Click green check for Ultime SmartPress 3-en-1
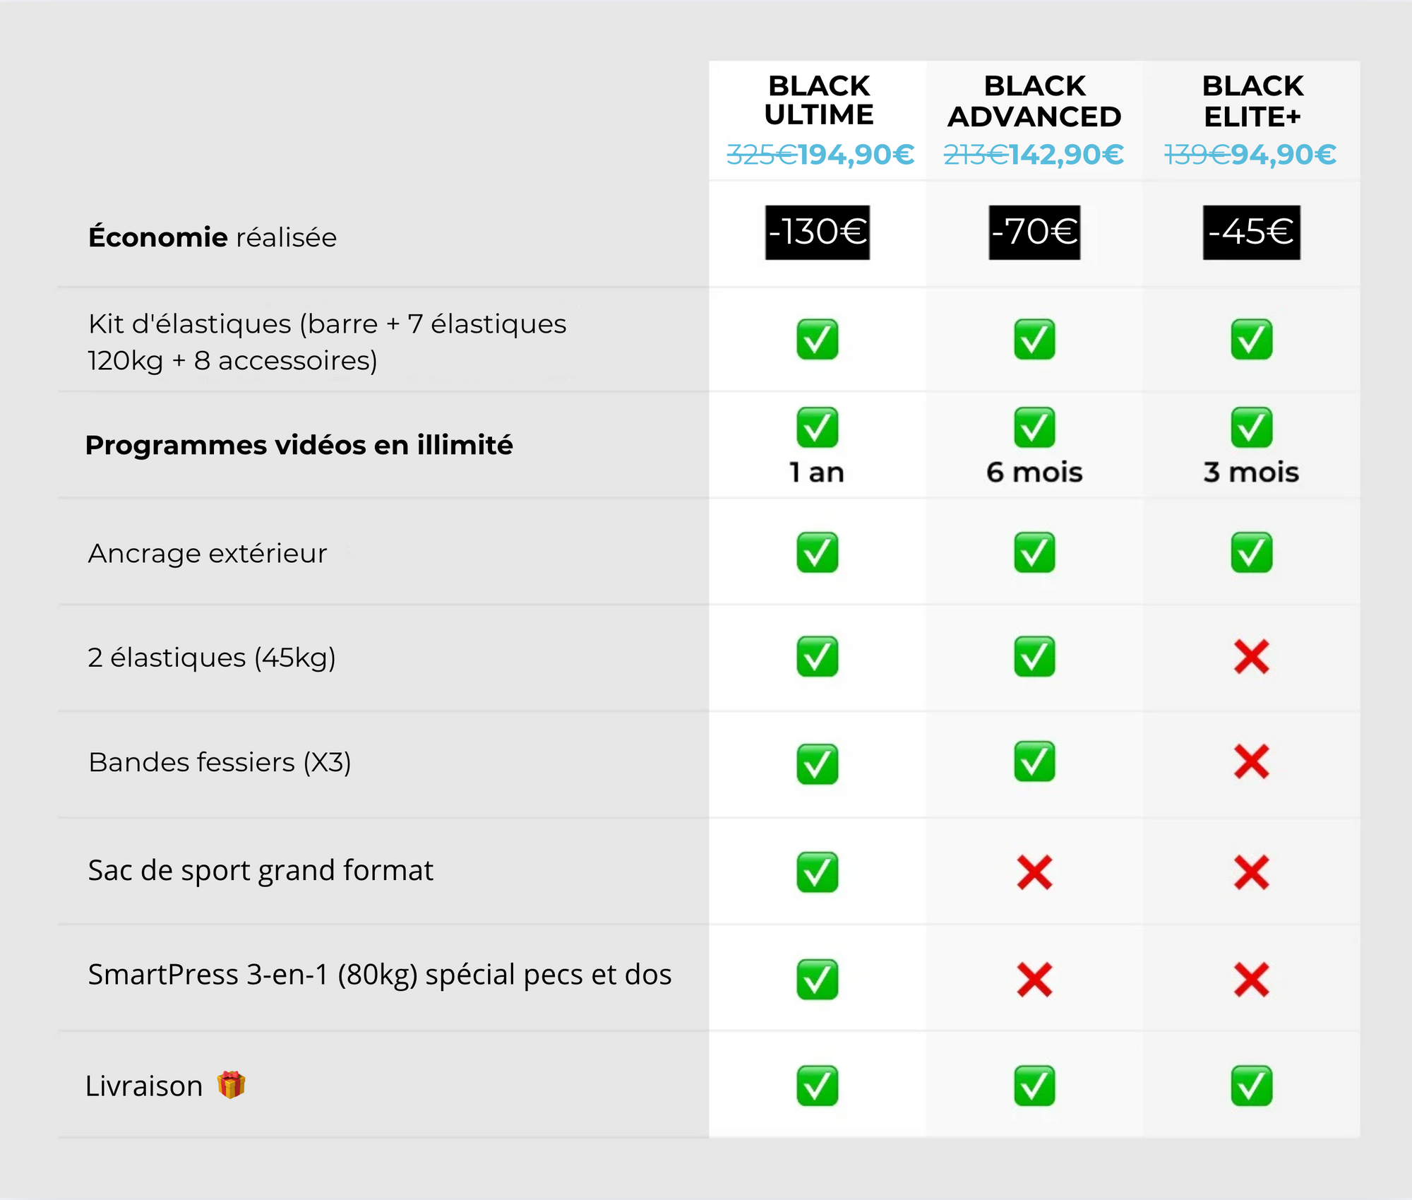Viewport: 1412px width, 1200px height. pos(817,980)
